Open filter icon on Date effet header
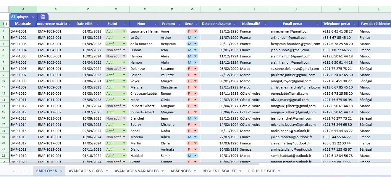This screenshot has width=391, height=177. pos(98,24)
